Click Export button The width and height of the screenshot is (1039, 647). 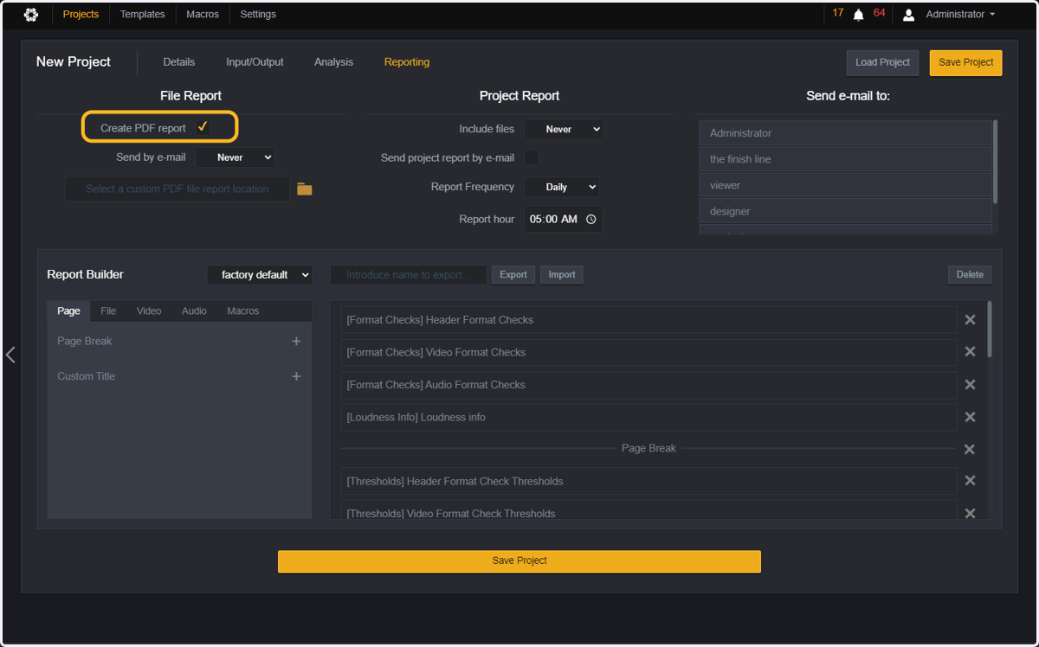(x=513, y=274)
